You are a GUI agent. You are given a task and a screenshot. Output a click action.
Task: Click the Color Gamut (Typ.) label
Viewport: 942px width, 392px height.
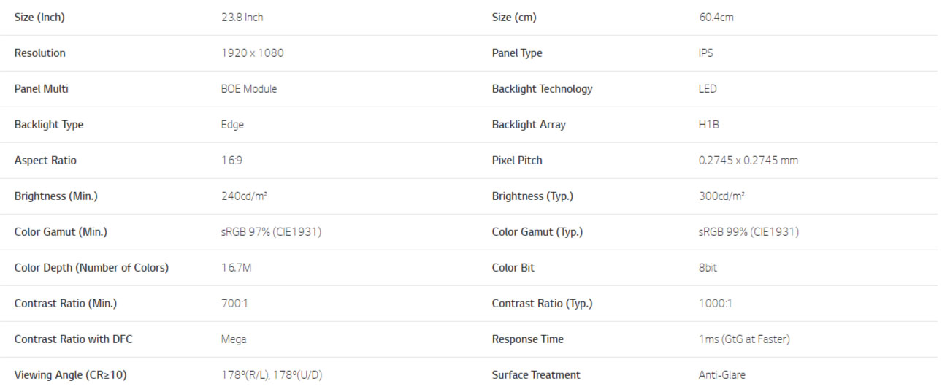[537, 232]
